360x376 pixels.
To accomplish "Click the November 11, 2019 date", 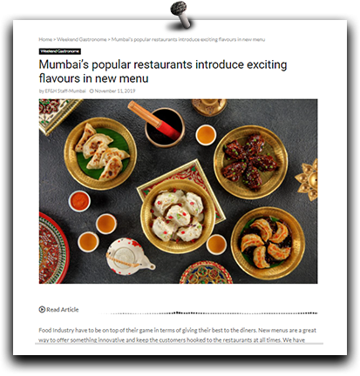I will coord(115,91).
